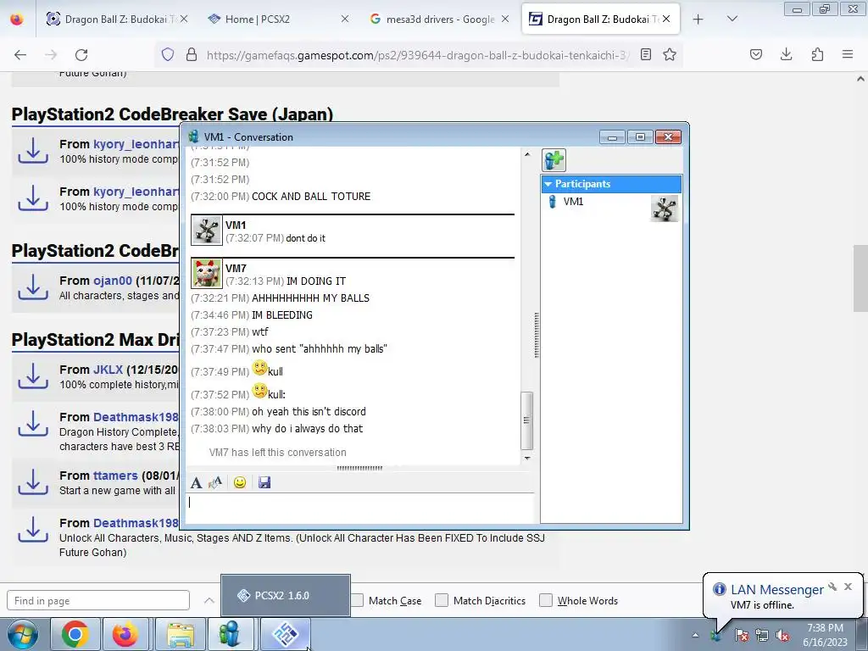Viewport: 868px width, 651px height.
Task: Expand the list all tabs chevron
Action: click(x=732, y=19)
